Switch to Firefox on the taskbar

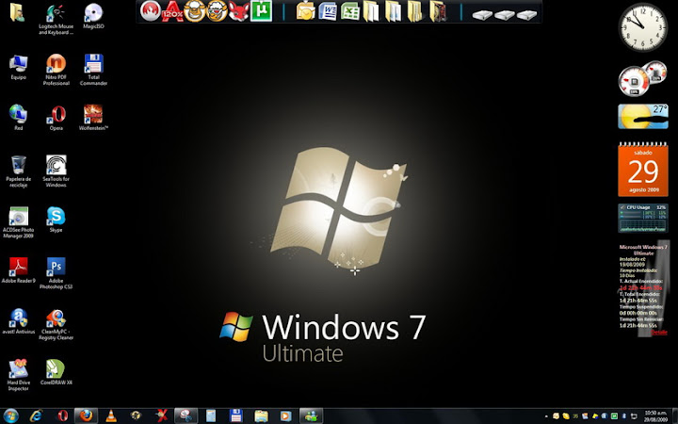[86, 416]
